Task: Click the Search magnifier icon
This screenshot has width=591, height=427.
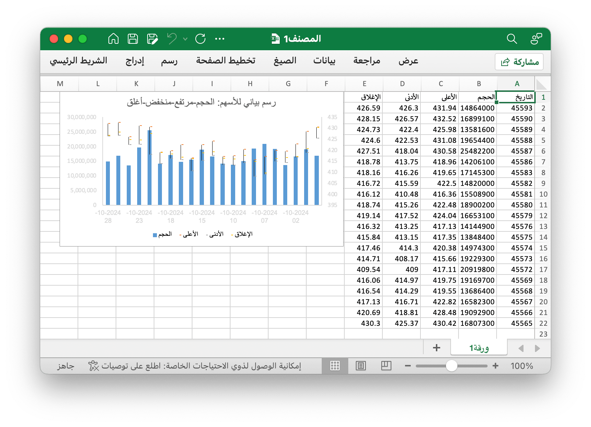Action: coord(512,39)
